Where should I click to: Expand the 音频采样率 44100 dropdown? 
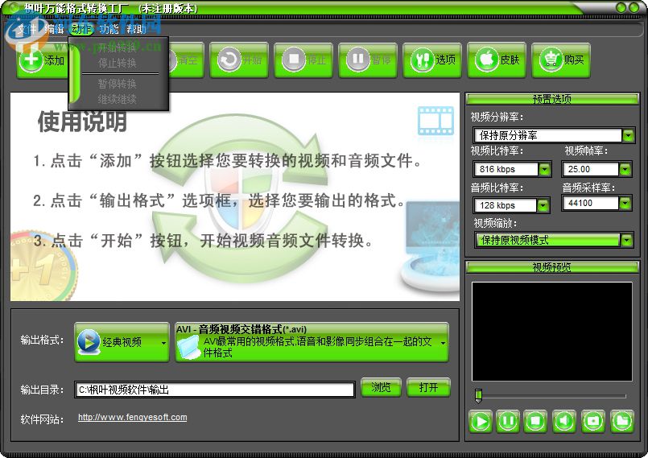[x=625, y=203]
